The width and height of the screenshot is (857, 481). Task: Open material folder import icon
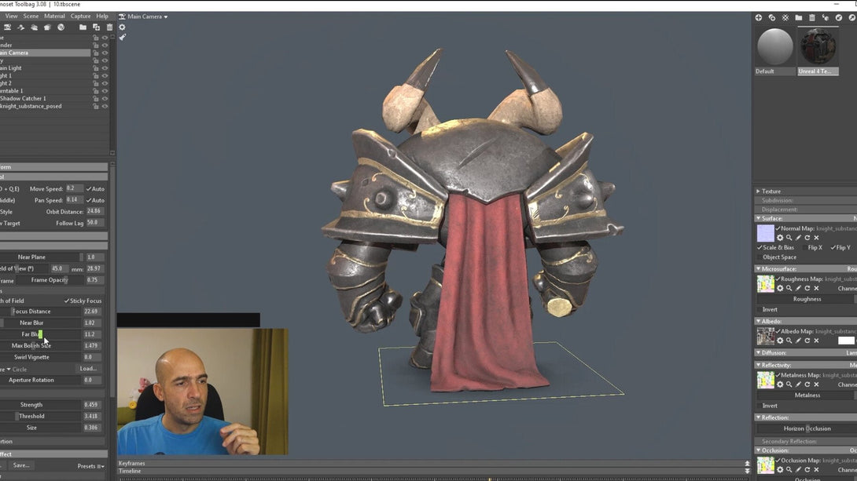pyautogui.click(x=799, y=17)
